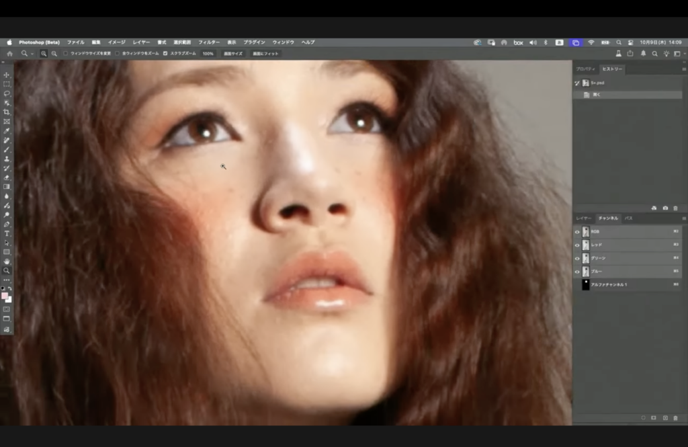Click the zoom out magnifier icon
688x447 pixels.
[54, 53]
